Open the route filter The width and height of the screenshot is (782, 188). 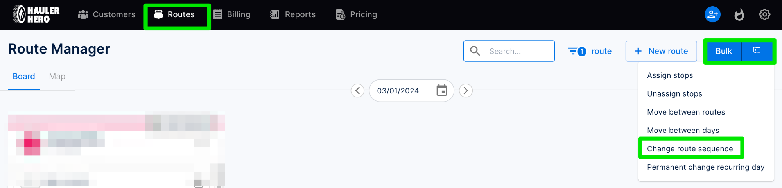coord(590,51)
